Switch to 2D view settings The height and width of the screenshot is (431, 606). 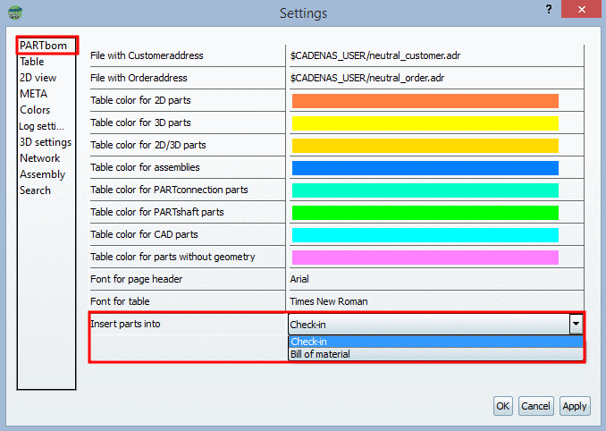coord(38,78)
